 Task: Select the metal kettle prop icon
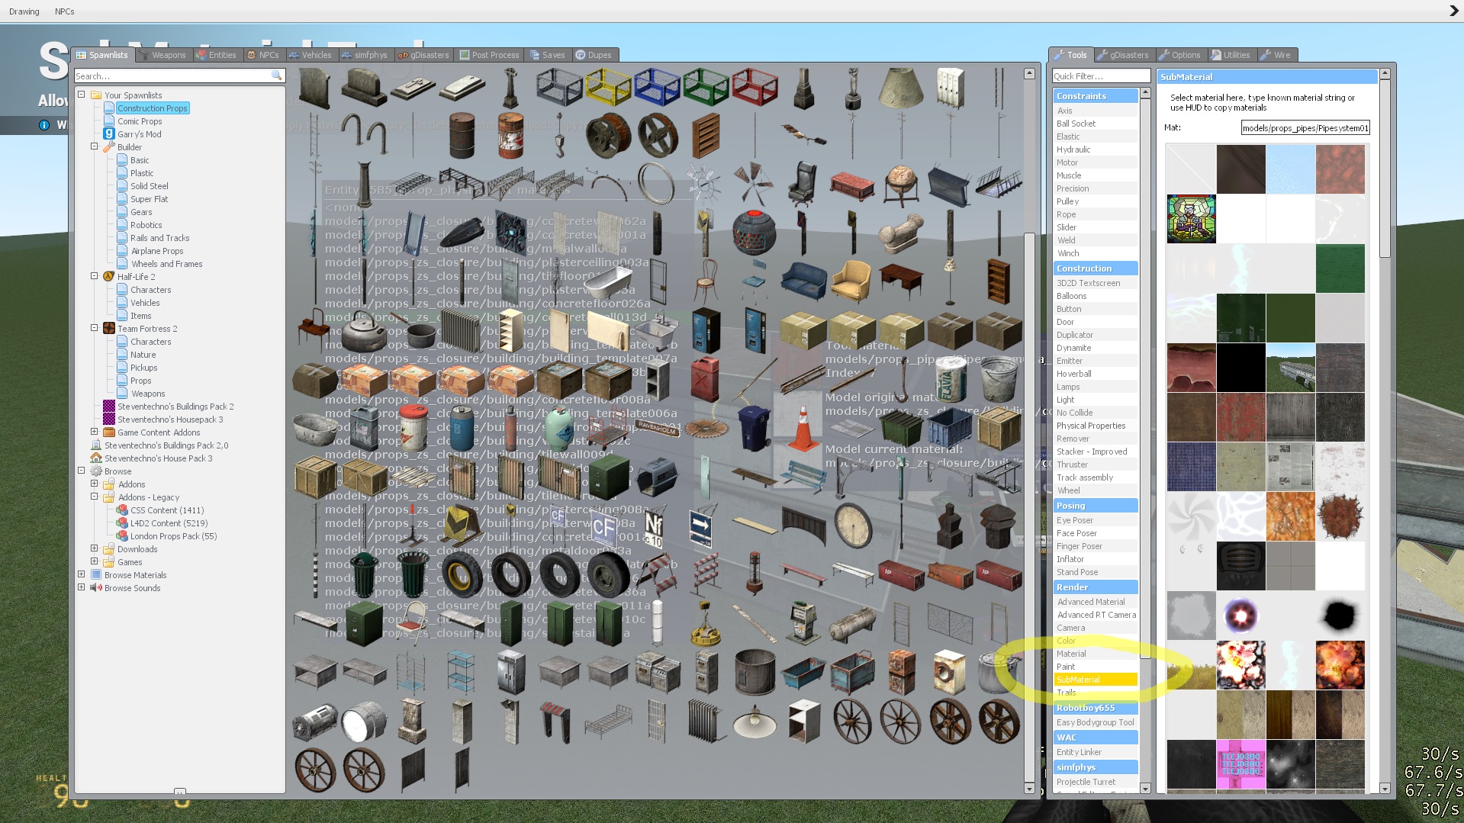(364, 330)
